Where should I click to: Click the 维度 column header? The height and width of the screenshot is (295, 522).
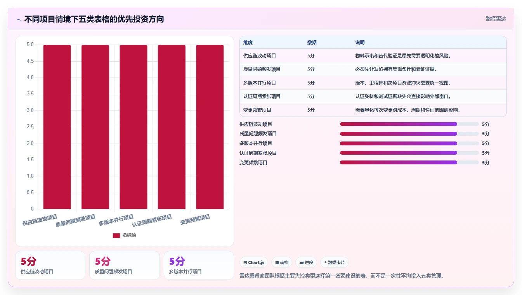[248, 43]
